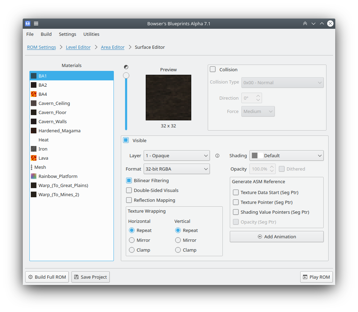Click Add Animation button
The height and width of the screenshot is (312, 358).
pos(277,237)
